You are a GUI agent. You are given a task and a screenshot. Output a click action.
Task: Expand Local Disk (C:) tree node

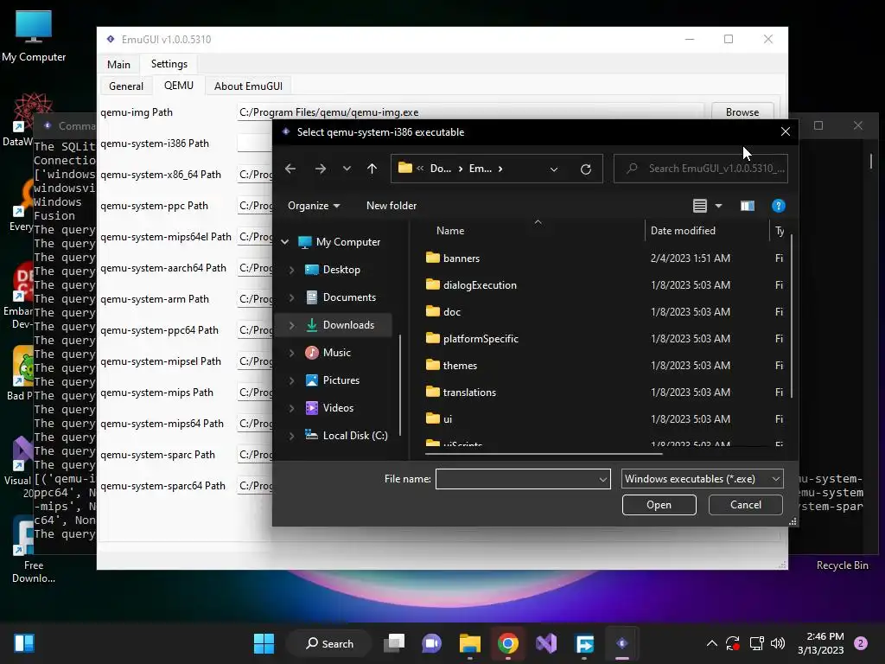[291, 436]
